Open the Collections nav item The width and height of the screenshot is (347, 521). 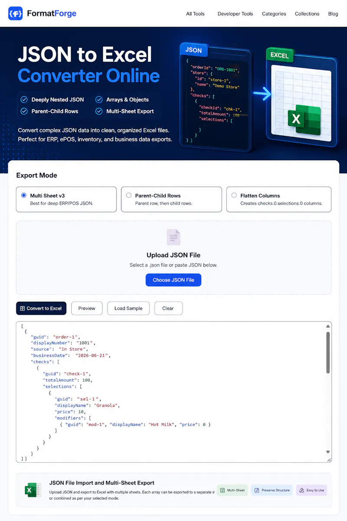(x=307, y=14)
